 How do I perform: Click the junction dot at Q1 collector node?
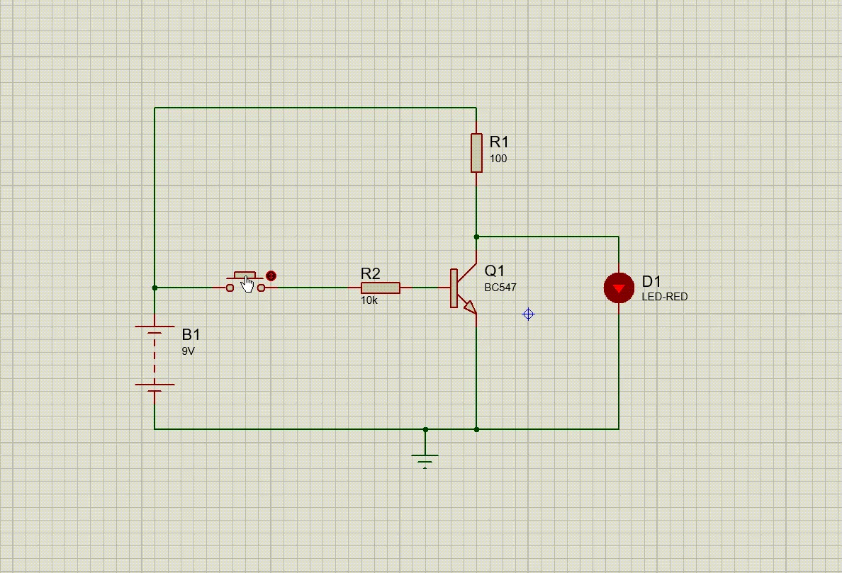click(x=476, y=236)
